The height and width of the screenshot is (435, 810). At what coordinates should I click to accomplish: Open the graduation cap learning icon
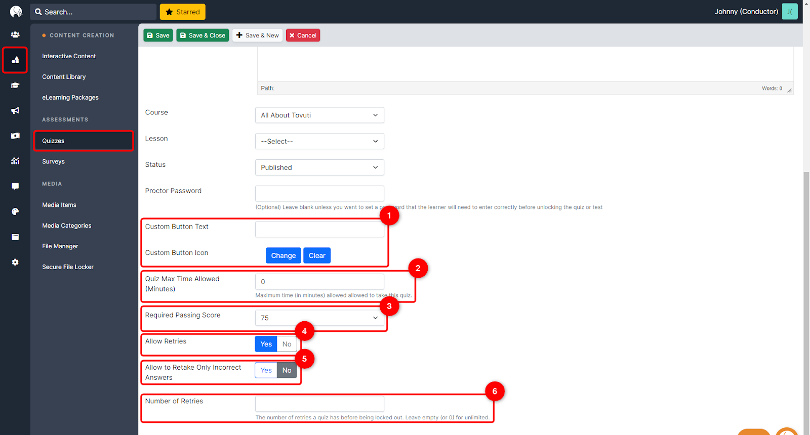[x=15, y=85]
